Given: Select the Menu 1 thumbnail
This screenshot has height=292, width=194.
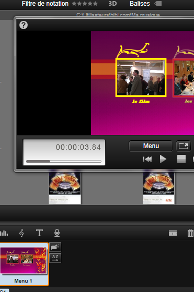Looking at the screenshot, I should (24, 264).
